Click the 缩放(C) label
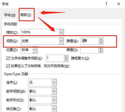This screenshot has height=112, width=125. [12, 32]
